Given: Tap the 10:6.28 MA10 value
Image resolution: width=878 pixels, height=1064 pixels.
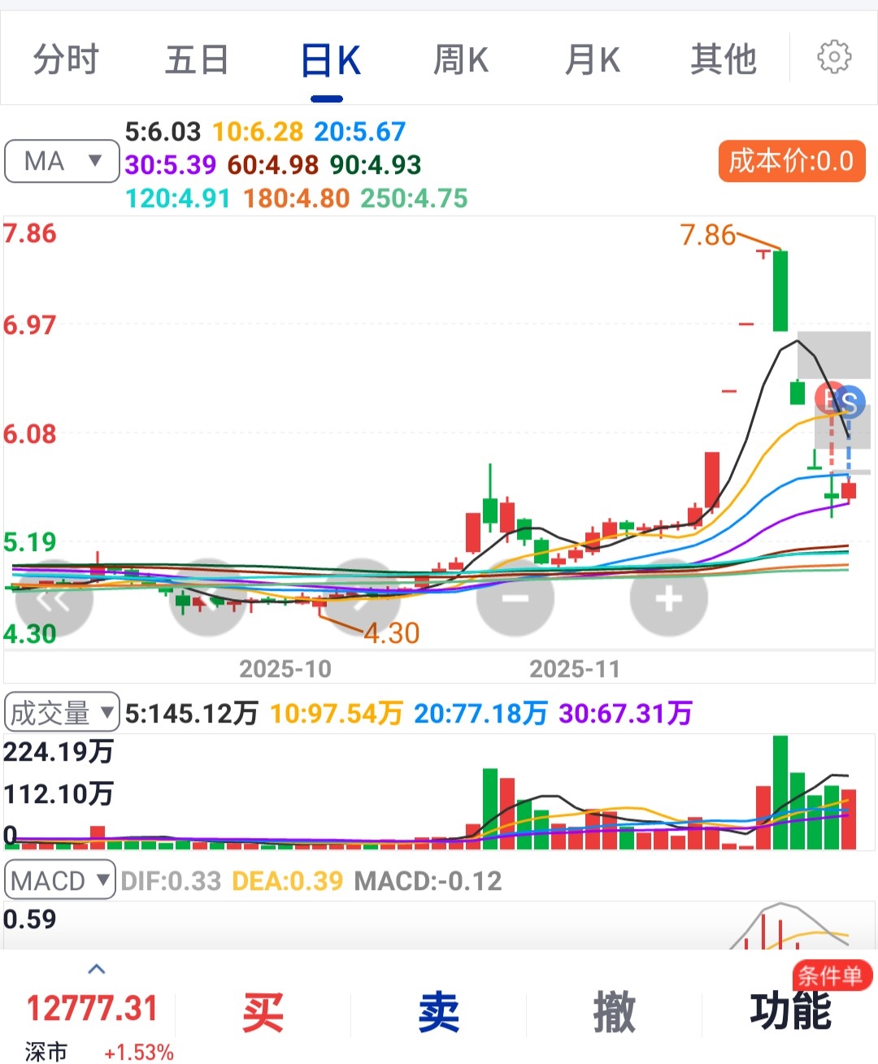Looking at the screenshot, I should click(x=258, y=132).
